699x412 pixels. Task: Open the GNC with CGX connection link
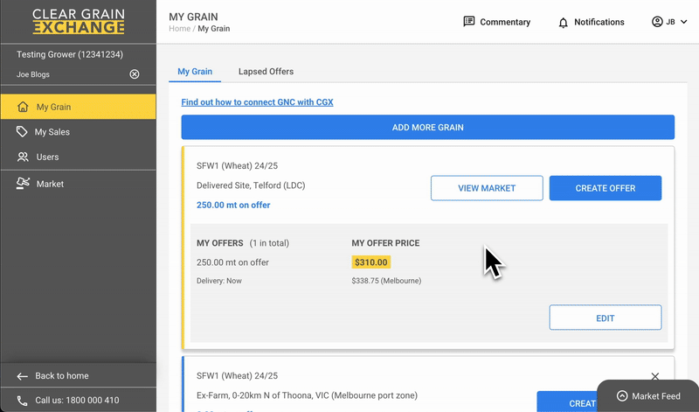[x=257, y=101]
